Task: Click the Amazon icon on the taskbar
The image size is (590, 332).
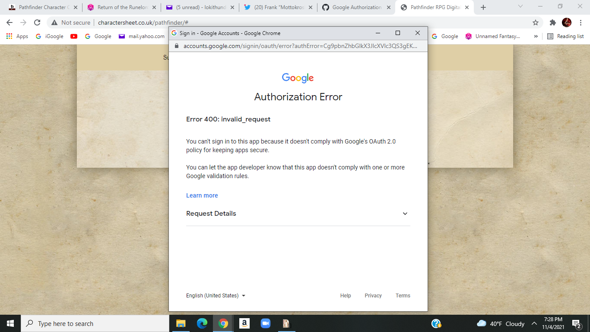Action: point(244,323)
